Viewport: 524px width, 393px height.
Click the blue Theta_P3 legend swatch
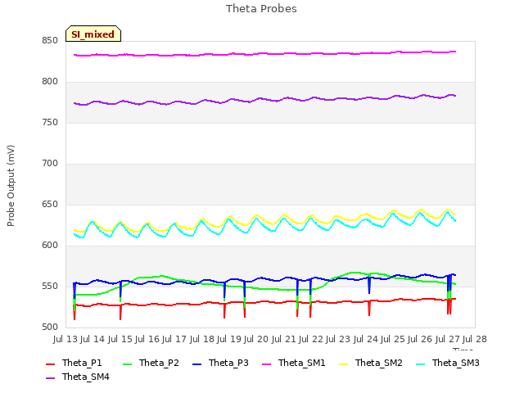click(196, 364)
